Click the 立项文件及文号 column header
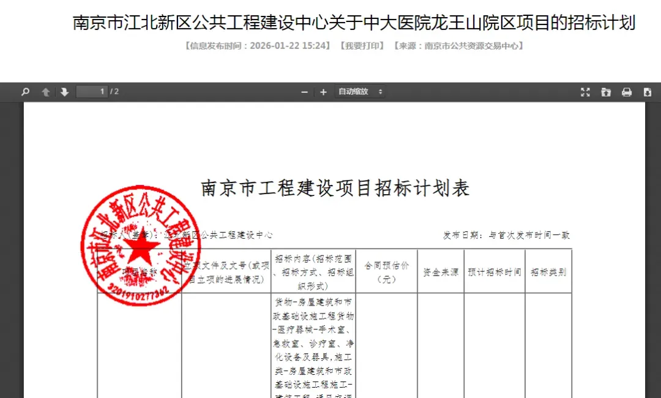This screenshot has height=398, width=661. (x=228, y=272)
